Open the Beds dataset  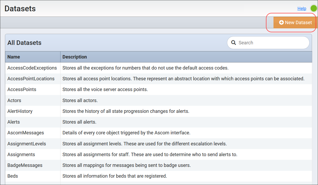pos(12,176)
